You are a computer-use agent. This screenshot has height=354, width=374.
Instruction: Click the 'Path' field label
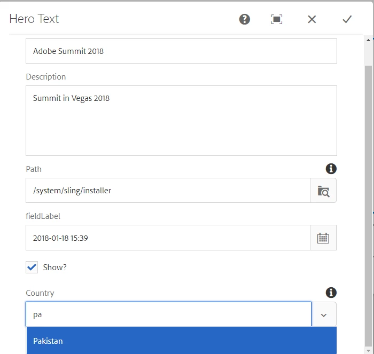tap(34, 169)
